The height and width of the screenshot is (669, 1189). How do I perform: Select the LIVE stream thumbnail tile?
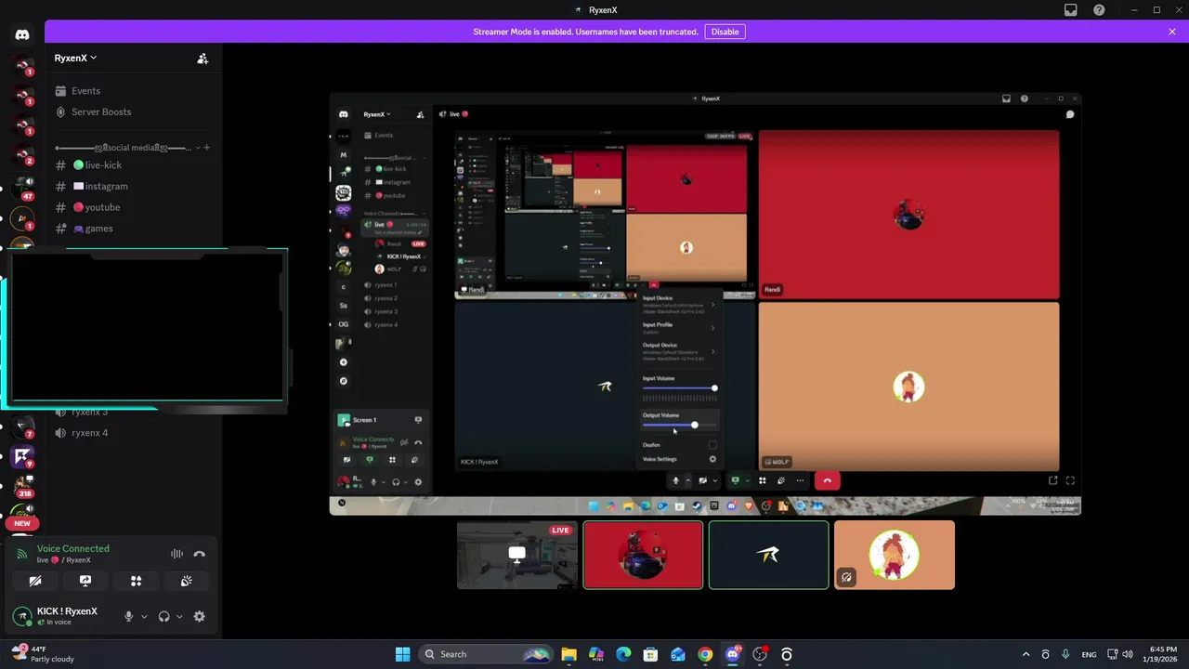[516, 555]
